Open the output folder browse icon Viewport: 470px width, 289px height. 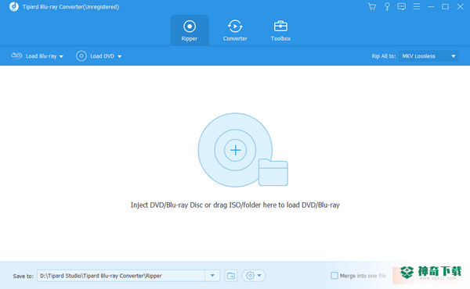pos(231,276)
